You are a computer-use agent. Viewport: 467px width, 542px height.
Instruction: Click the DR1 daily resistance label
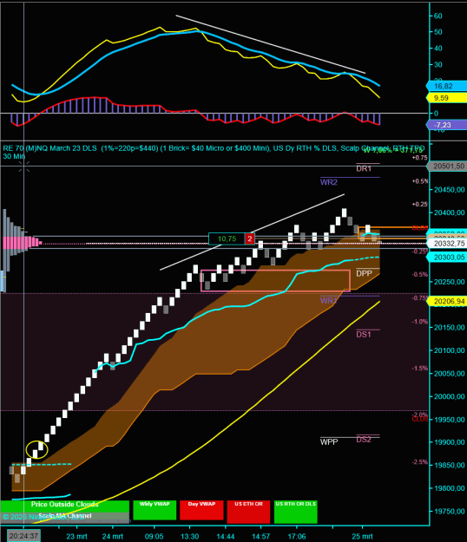tap(364, 169)
